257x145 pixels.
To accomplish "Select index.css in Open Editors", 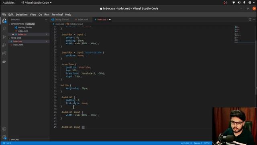I will [22, 34].
